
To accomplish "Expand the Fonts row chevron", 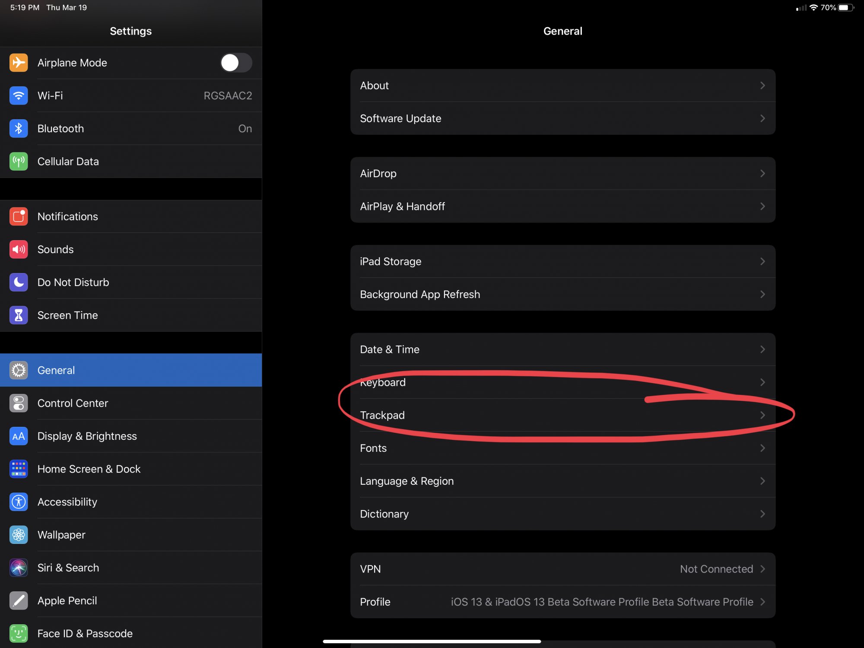I will click(762, 448).
